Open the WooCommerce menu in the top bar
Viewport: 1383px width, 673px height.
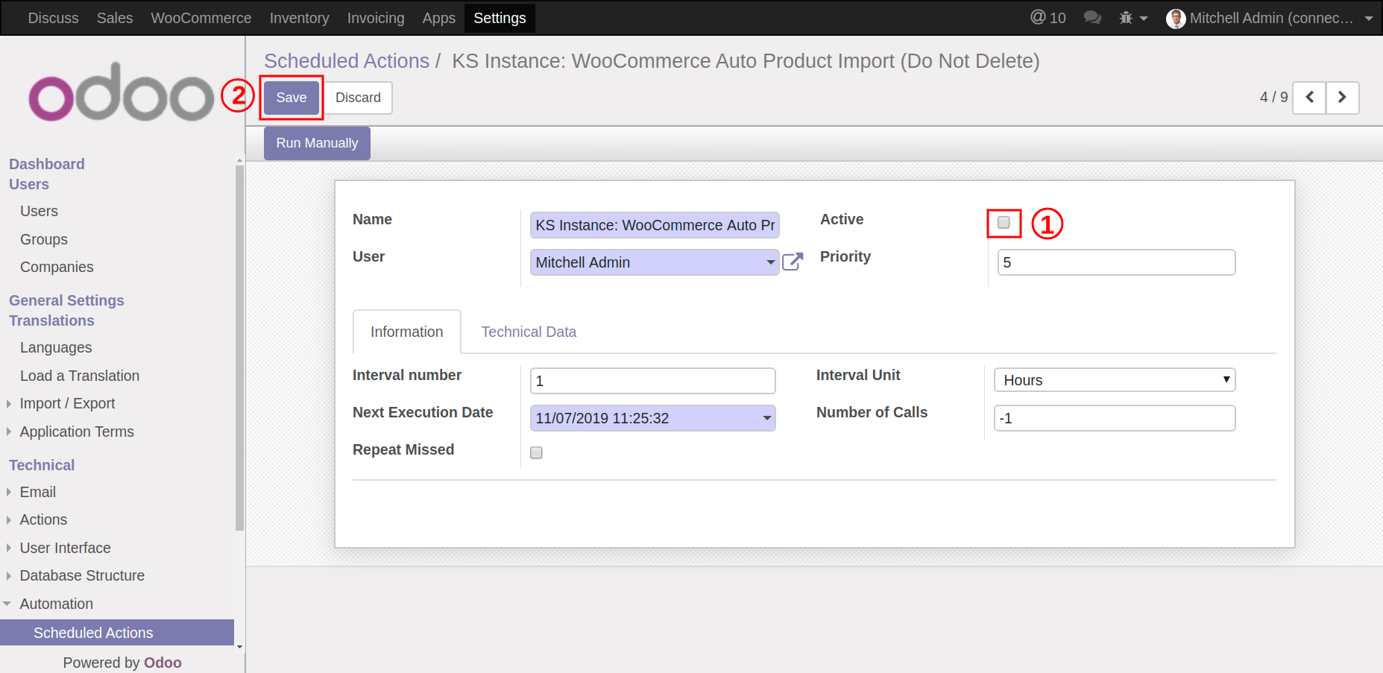pos(201,18)
